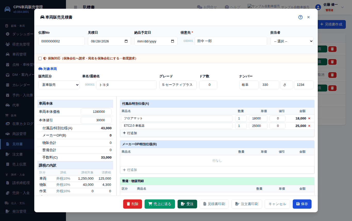This screenshot has height=221, width=352.
Task: Click the 見積書作成 button in background page
Action: (331, 24)
